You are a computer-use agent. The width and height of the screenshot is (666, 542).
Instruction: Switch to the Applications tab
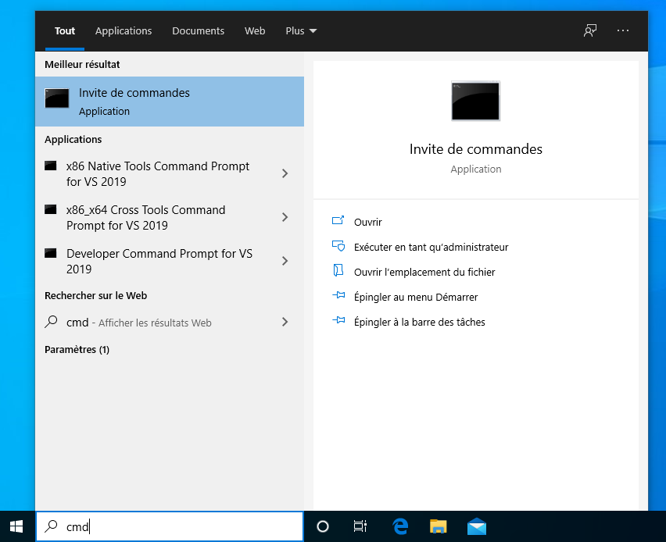click(x=124, y=31)
